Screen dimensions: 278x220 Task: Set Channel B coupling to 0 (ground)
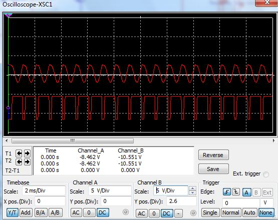point(154,213)
